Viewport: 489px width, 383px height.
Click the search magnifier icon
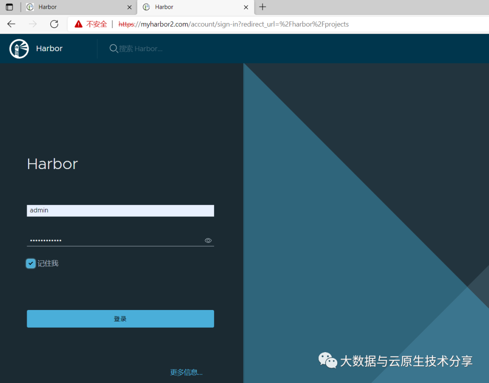point(114,48)
